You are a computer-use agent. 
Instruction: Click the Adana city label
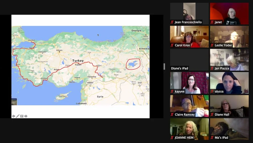pyautogui.click(x=77, y=78)
